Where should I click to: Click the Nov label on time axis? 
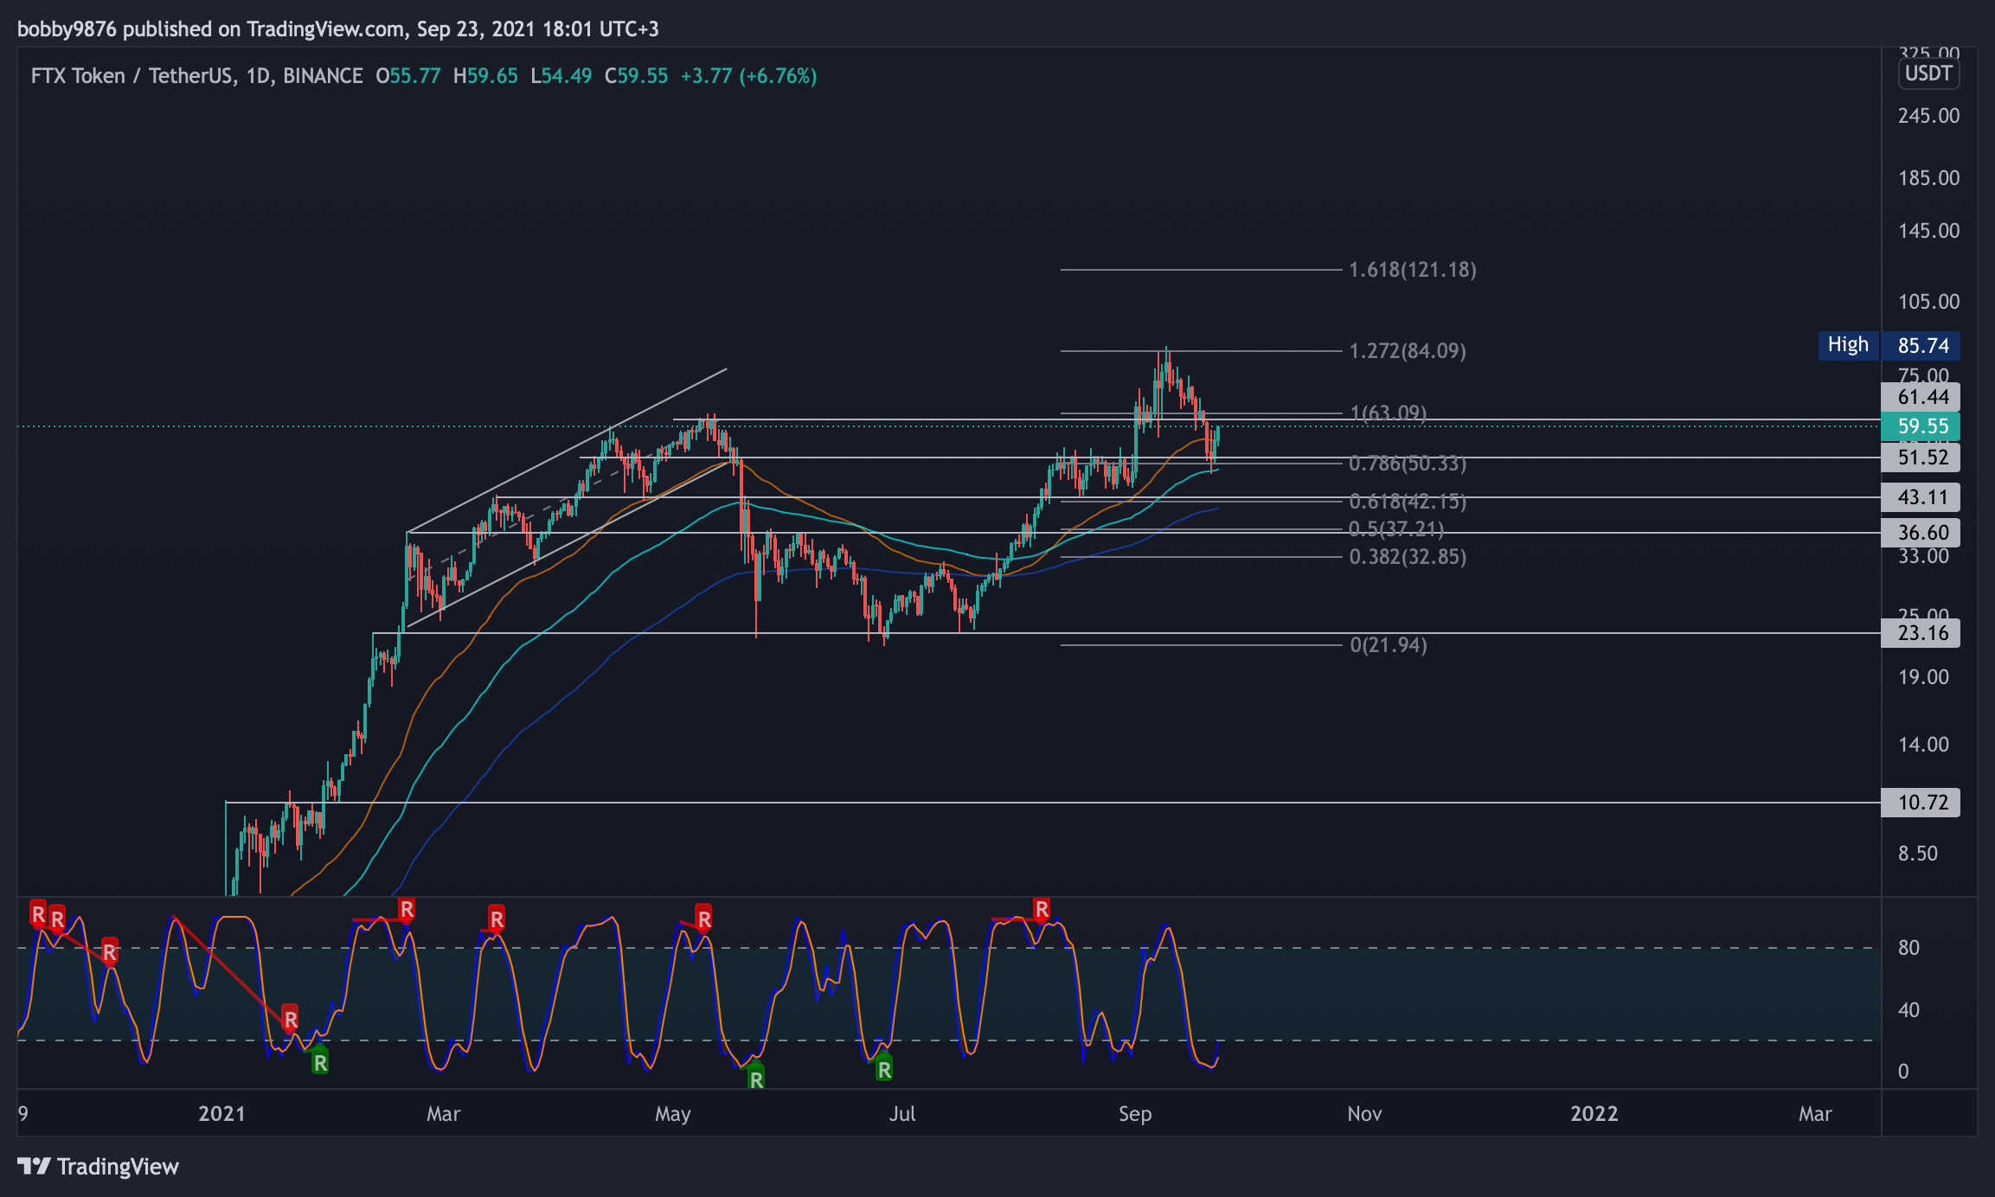click(x=1364, y=1114)
